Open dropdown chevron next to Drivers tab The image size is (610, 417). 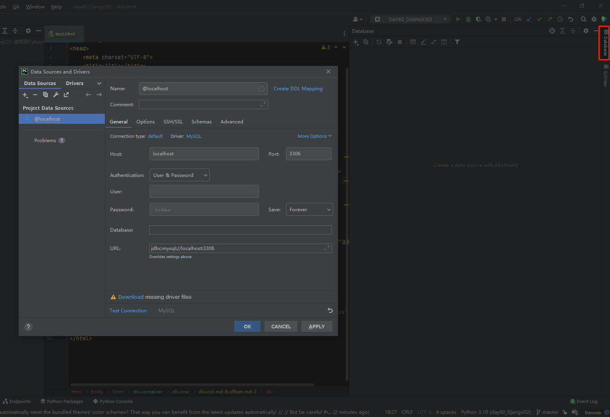point(99,83)
